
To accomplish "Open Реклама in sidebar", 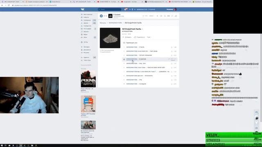I will coord(85,53).
